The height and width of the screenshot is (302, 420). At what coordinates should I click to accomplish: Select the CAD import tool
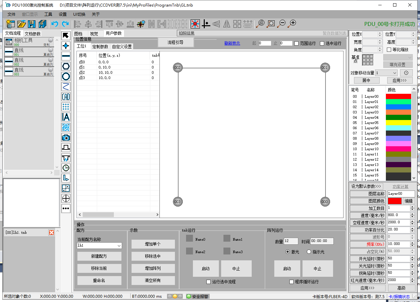pyautogui.click(x=66, y=97)
